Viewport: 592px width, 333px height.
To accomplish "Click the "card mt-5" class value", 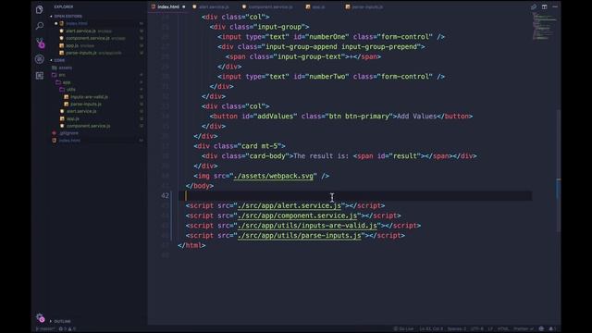I will 259,146.
